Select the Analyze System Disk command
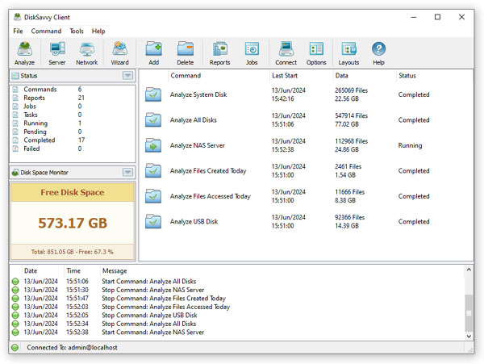Viewport: 484px width, 364px height. click(x=198, y=94)
